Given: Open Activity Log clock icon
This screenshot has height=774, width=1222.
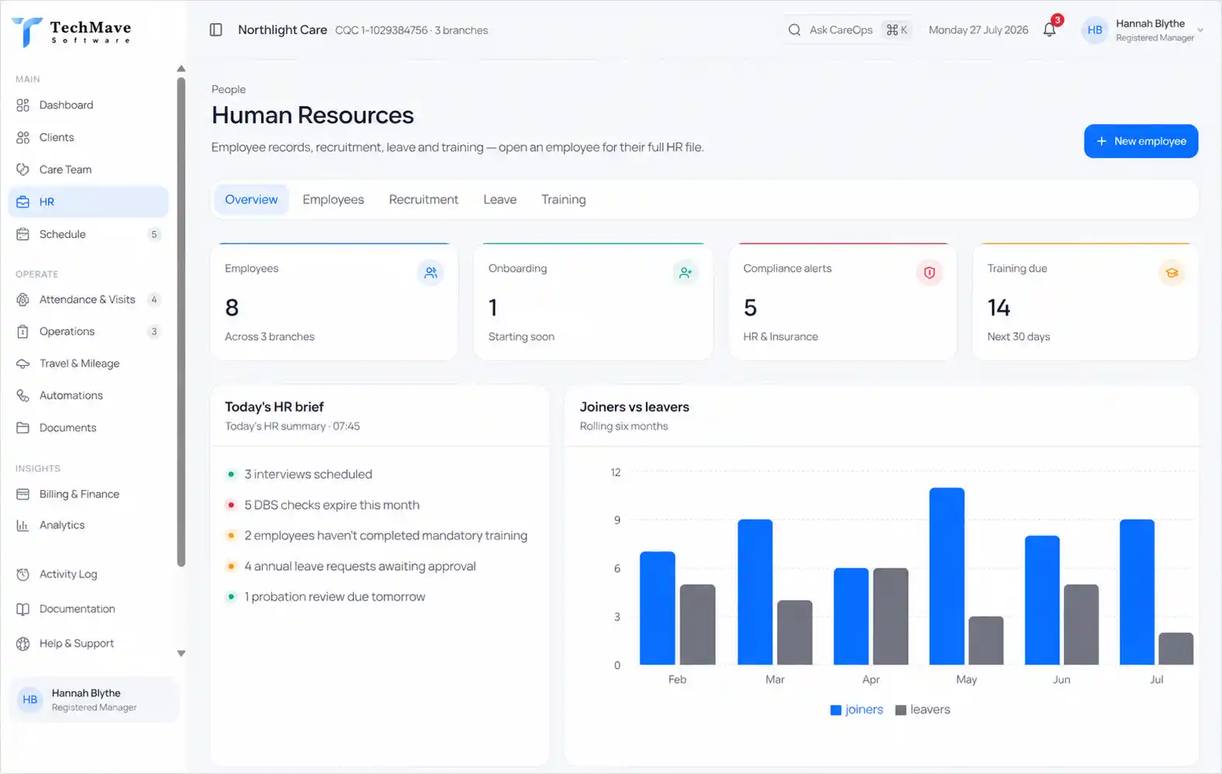Looking at the screenshot, I should click(x=23, y=575).
